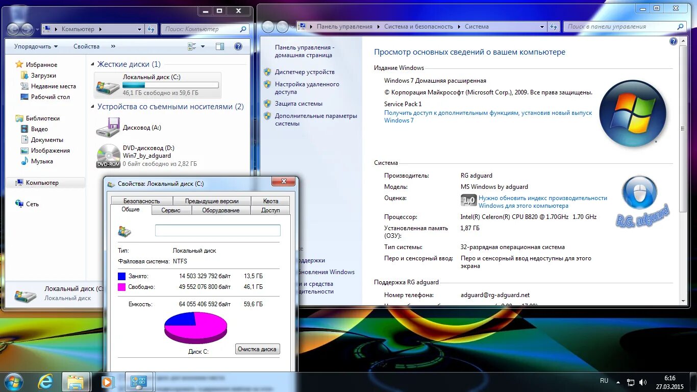Open Диспетчер устройств link
The height and width of the screenshot is (392, 697).
pos(305,72)
